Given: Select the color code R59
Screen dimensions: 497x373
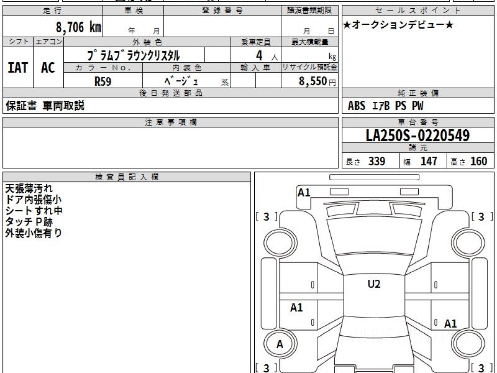Looking at the screenshot, I should 103,81.
